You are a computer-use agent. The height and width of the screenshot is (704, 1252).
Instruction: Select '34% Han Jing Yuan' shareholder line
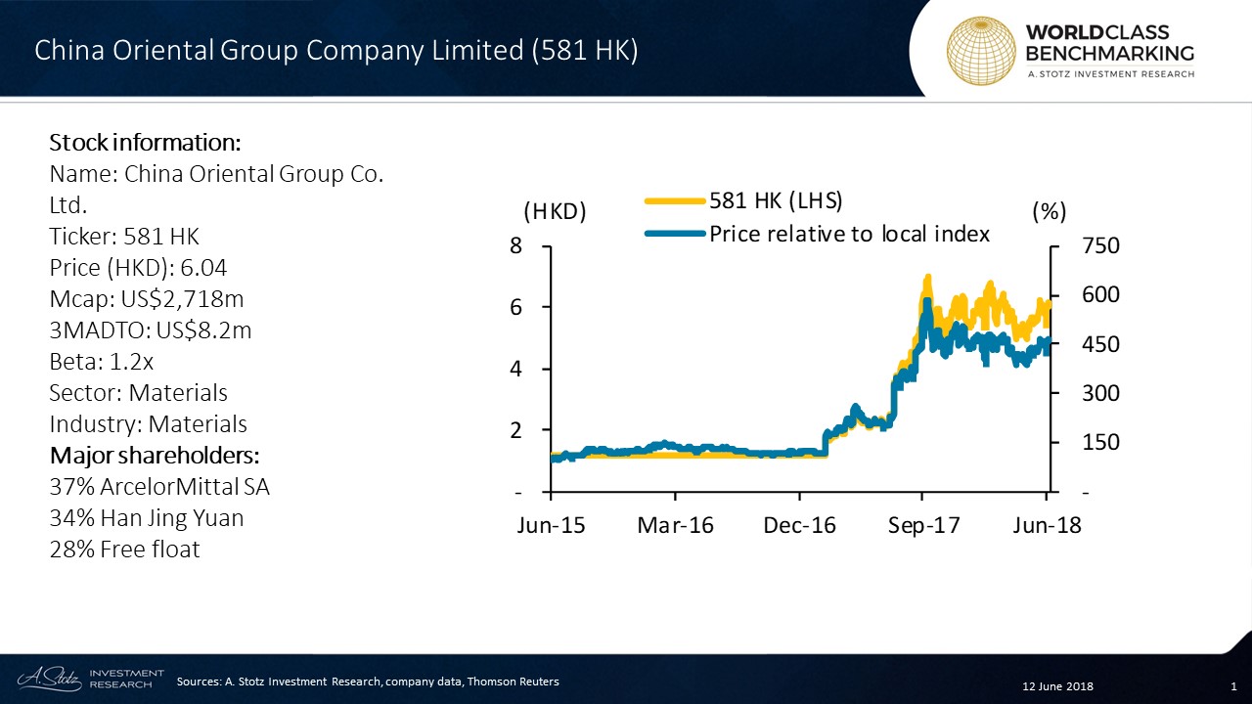coord(147,518)
